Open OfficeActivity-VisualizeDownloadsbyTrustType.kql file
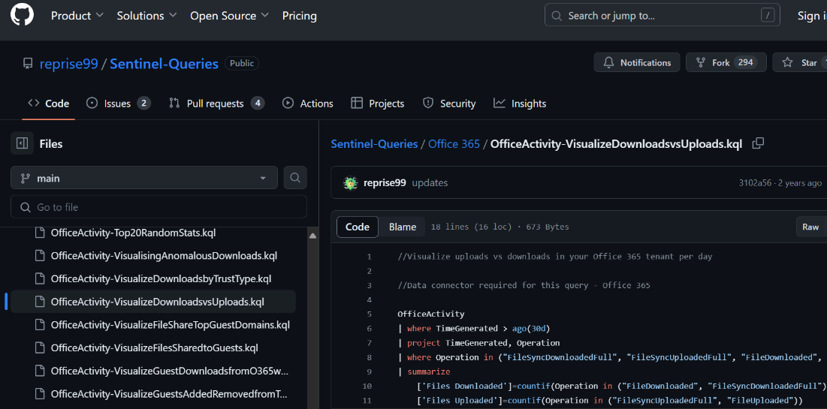827x409 pixels. pyautogui.click(x=161, y=279)
